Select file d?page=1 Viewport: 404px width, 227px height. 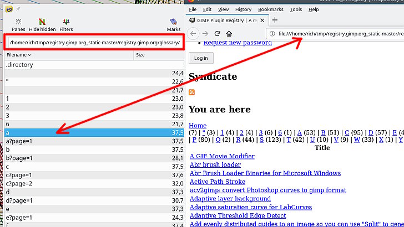click(x=94, y=200)
